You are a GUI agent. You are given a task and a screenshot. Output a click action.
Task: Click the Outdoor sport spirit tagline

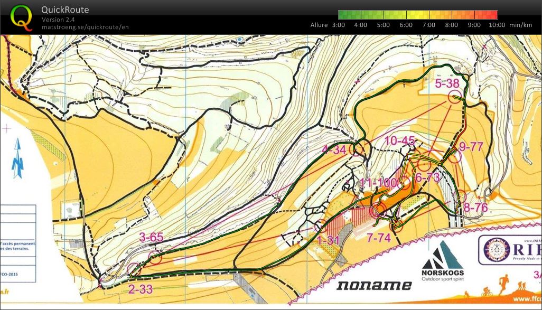[x=443, y=279]
